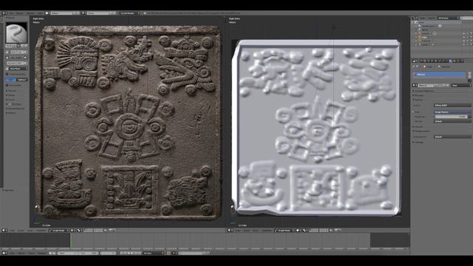Image resolution: width=473 pixels, height=266 pixels.
Task: Open the Render menu in top bar
Action: point(20,13)
